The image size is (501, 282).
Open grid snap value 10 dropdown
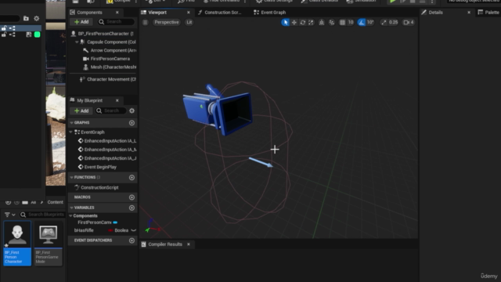pyautogui.click(x=351, y=23)
